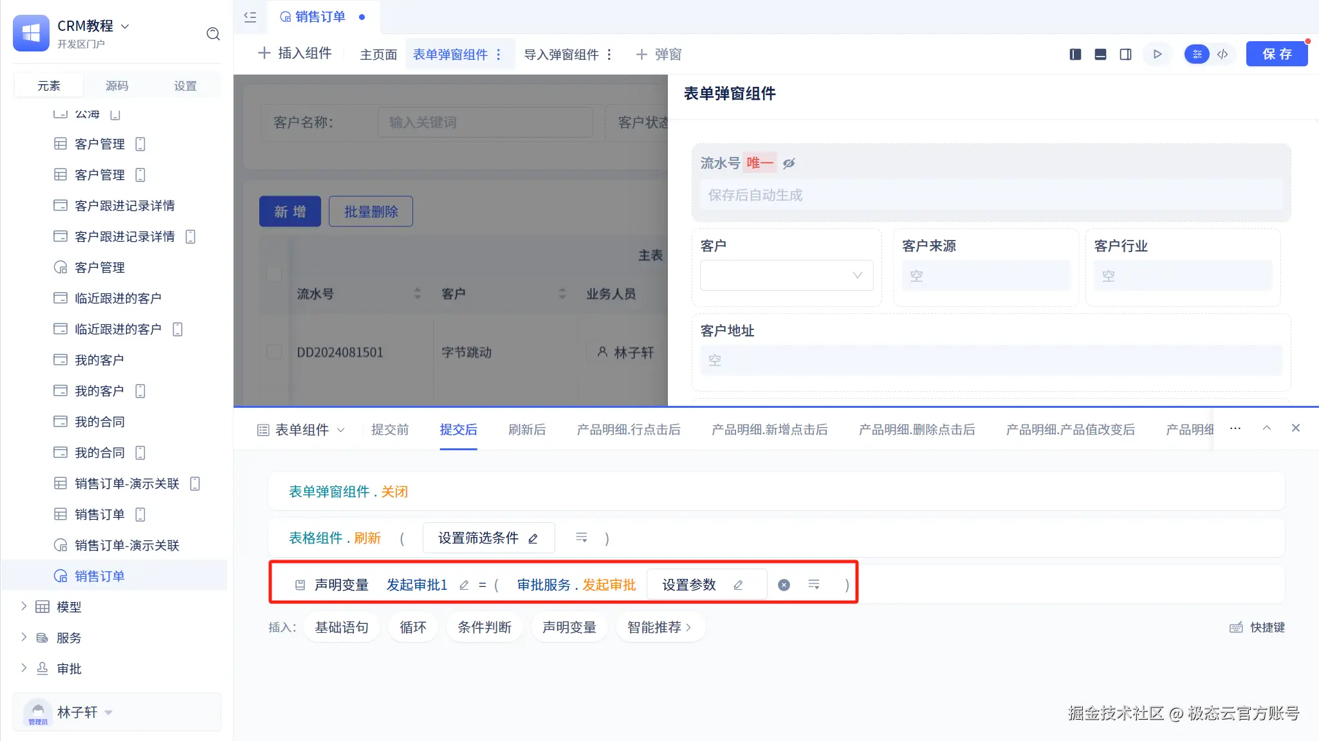Select the 主页面 tab
Viewport: 1319px width, 741px height.
click(378, 55)
